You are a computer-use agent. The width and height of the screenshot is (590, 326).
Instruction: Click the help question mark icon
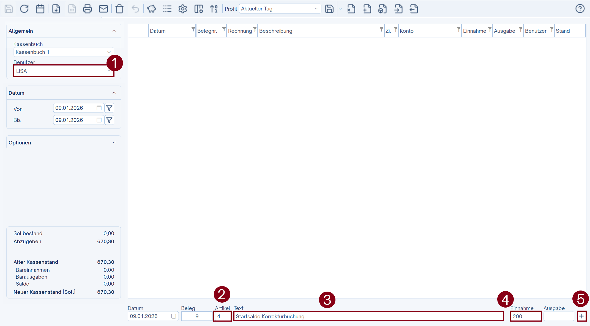pos(580,9)
